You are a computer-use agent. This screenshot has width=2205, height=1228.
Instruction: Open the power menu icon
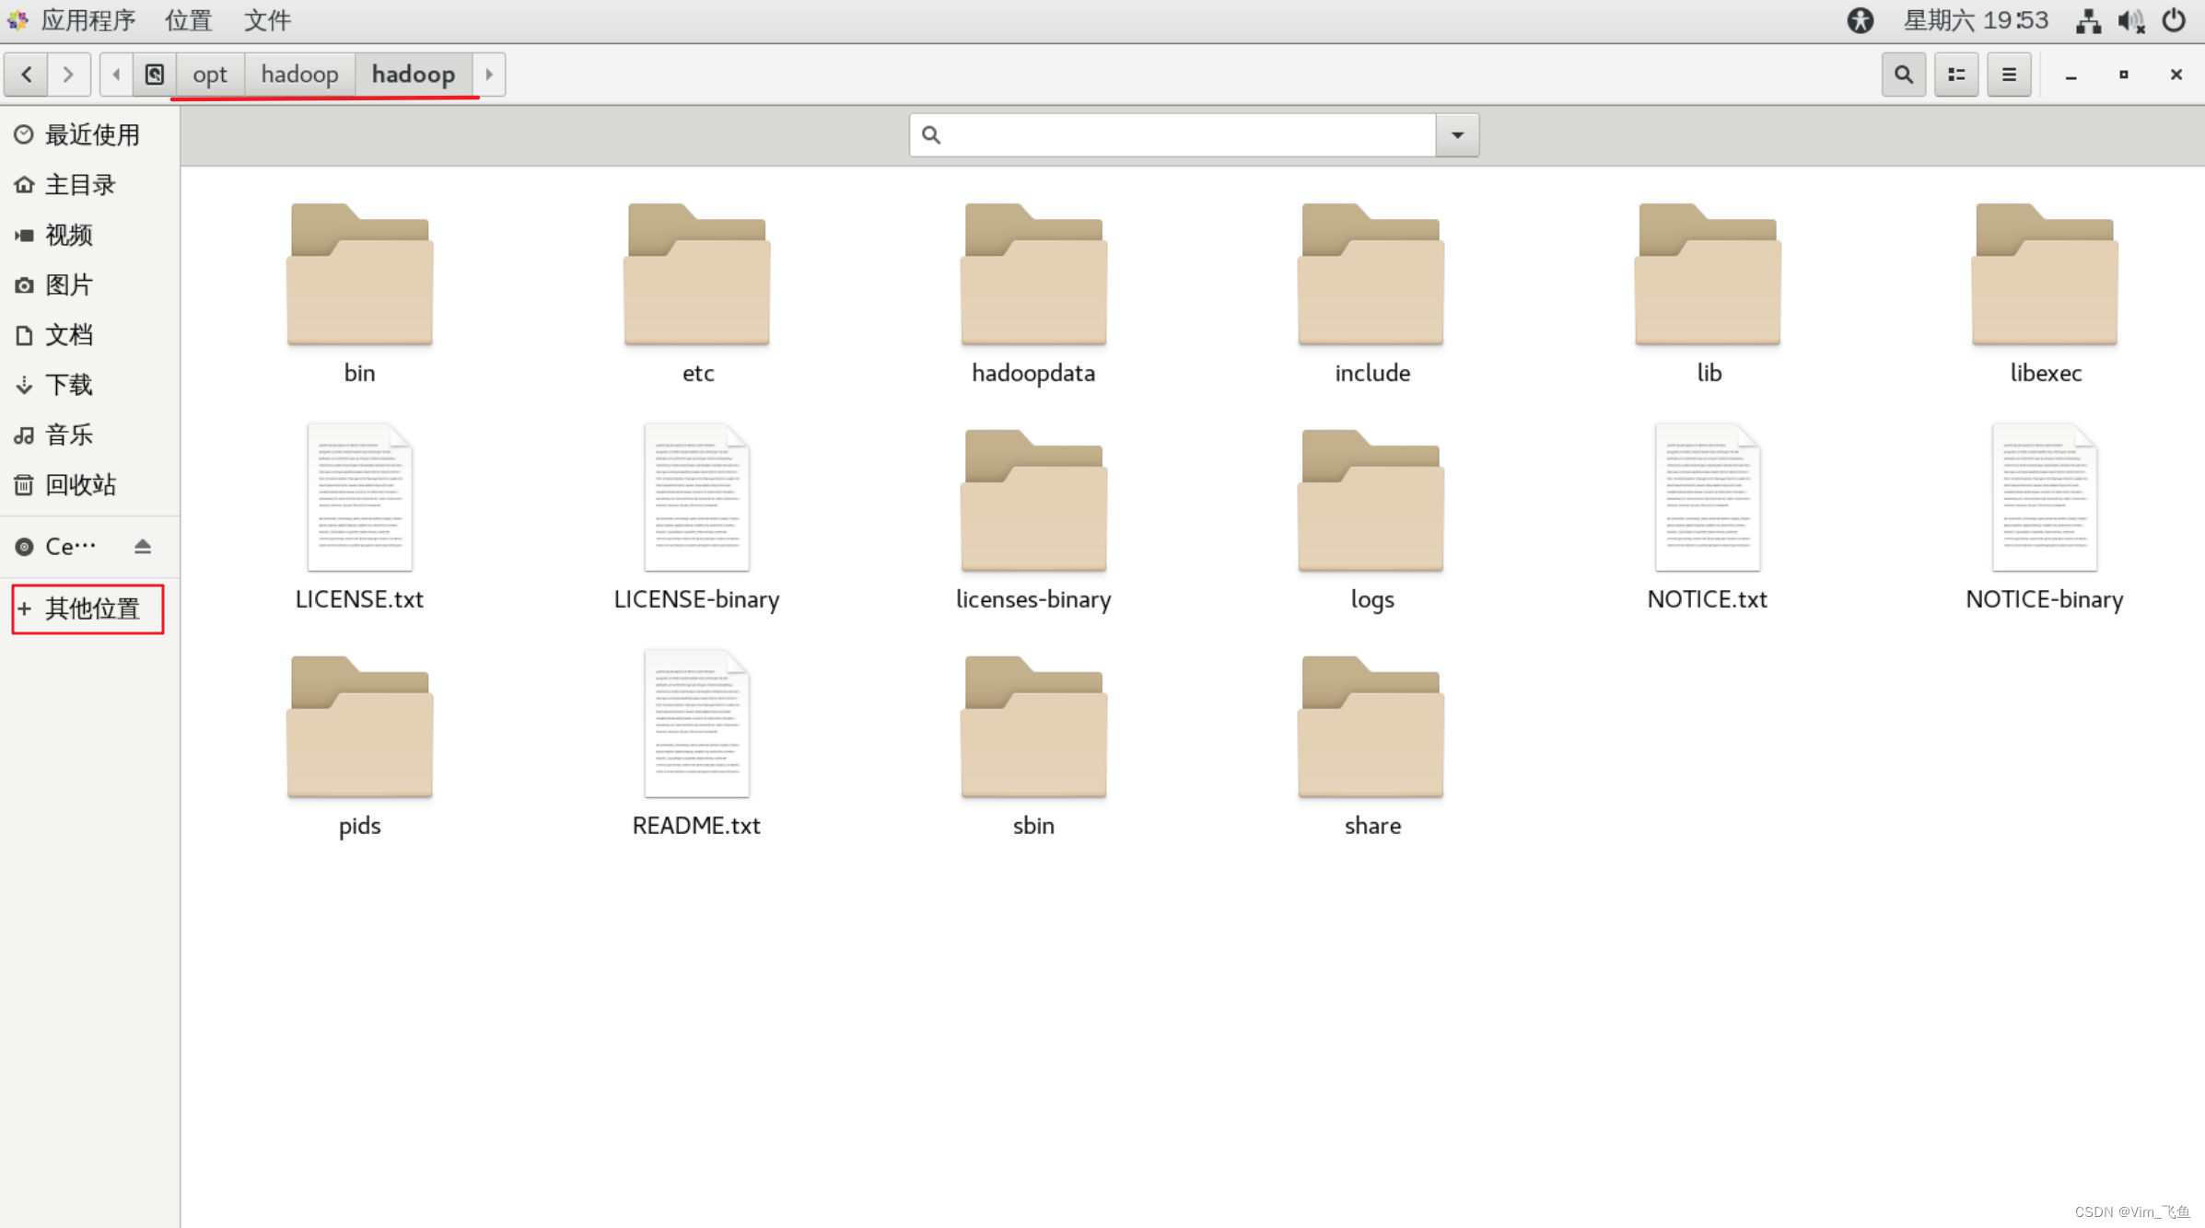(x=2174, y=20)
